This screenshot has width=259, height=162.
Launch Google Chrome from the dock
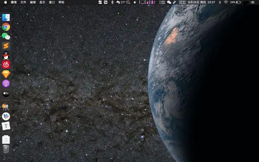[x=6, y=27]
